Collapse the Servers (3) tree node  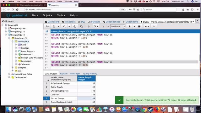pyautogui.click(x=3, y=25)
